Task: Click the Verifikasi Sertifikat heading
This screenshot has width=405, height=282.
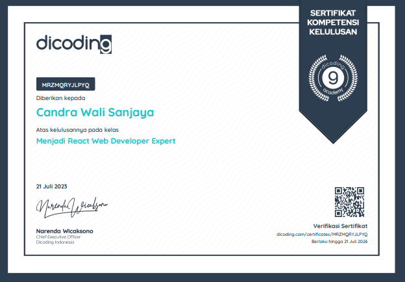Action: click(340, 226)
